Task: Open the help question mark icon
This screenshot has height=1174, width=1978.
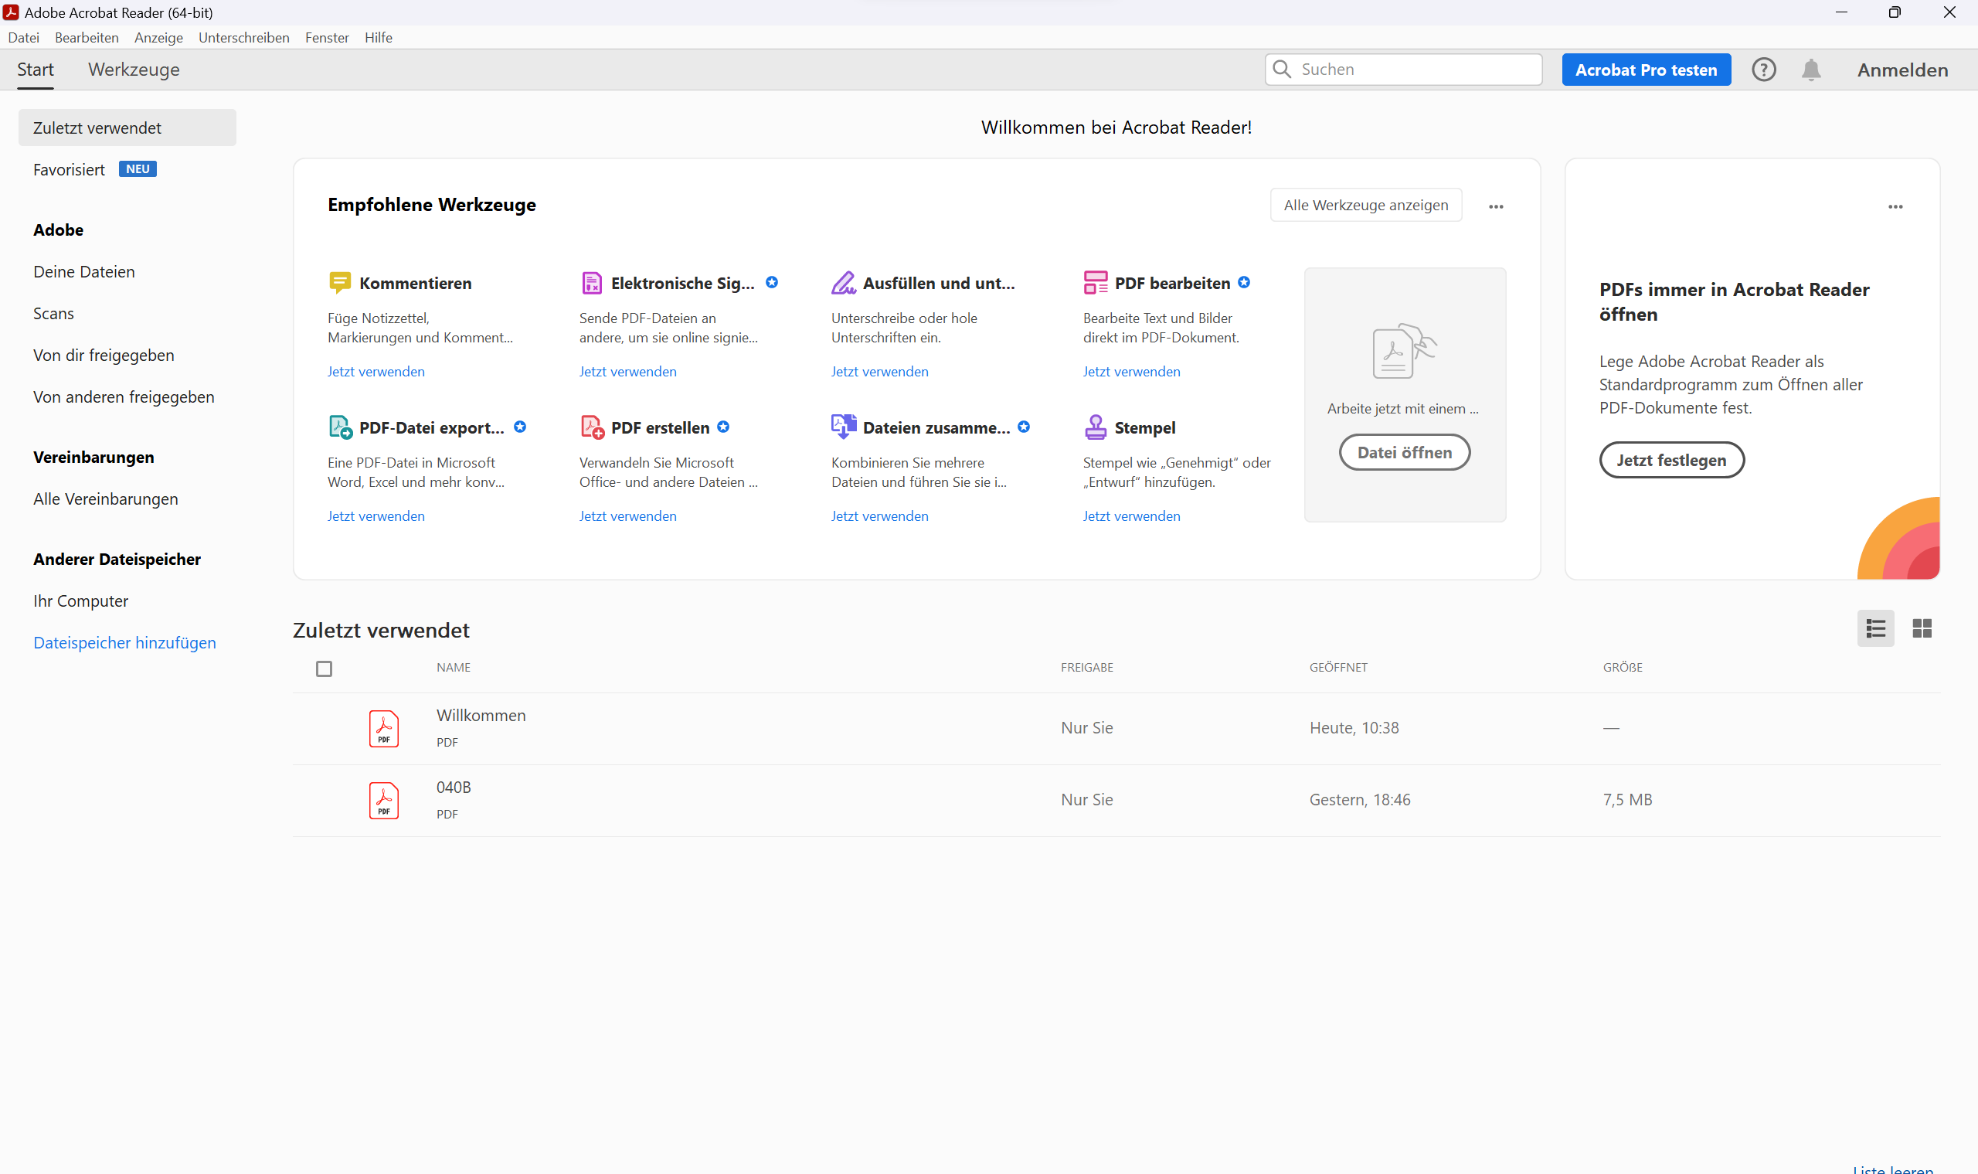Action: point(1763,70)
